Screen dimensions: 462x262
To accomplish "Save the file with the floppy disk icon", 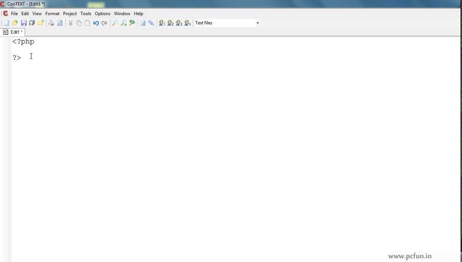I will coord(24,23).
